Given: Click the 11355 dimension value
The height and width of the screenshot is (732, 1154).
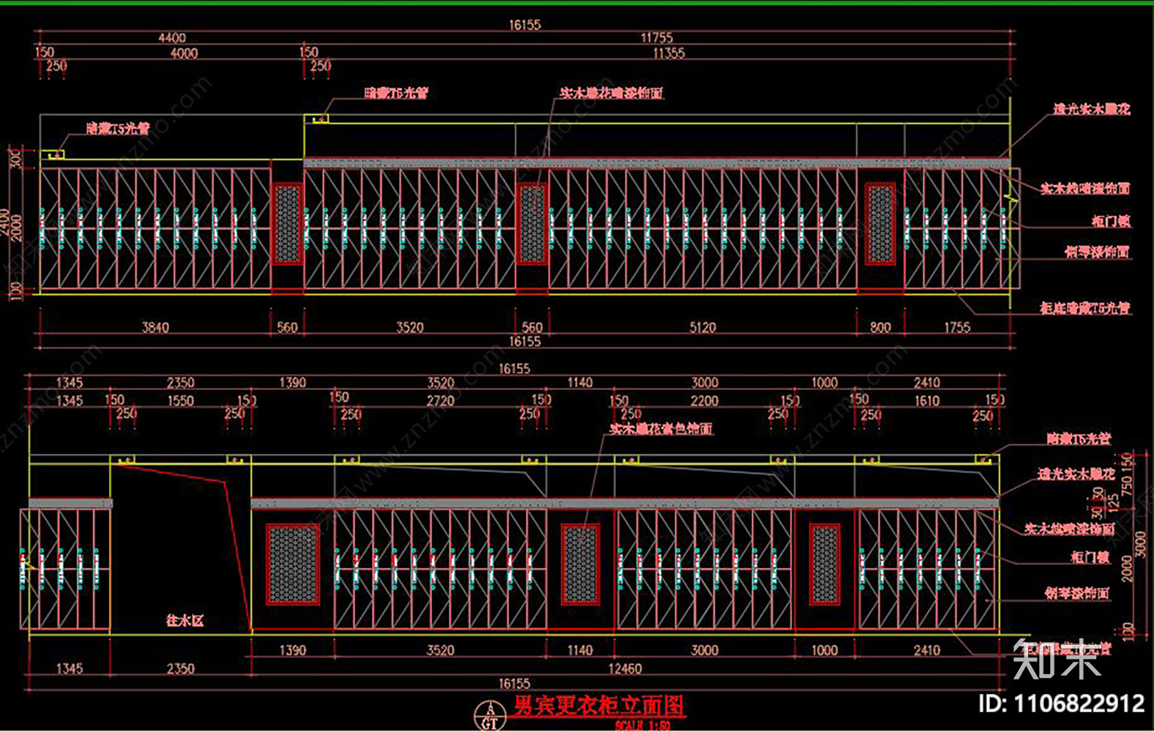Looking at the screenshot, I should [669, 53].
